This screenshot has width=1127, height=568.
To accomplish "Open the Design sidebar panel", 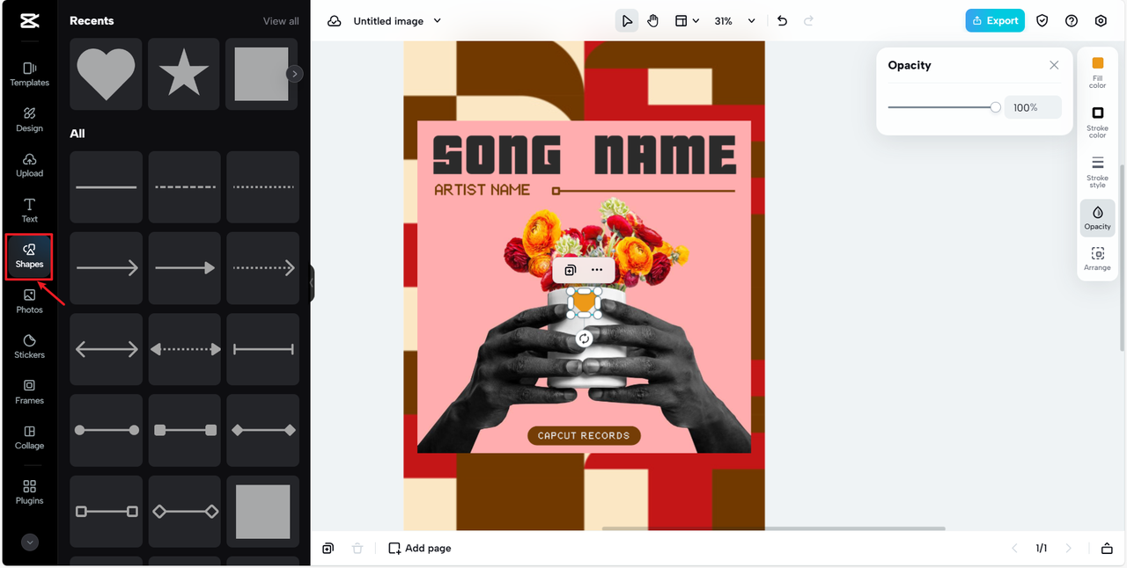I will tap(29, 120).
